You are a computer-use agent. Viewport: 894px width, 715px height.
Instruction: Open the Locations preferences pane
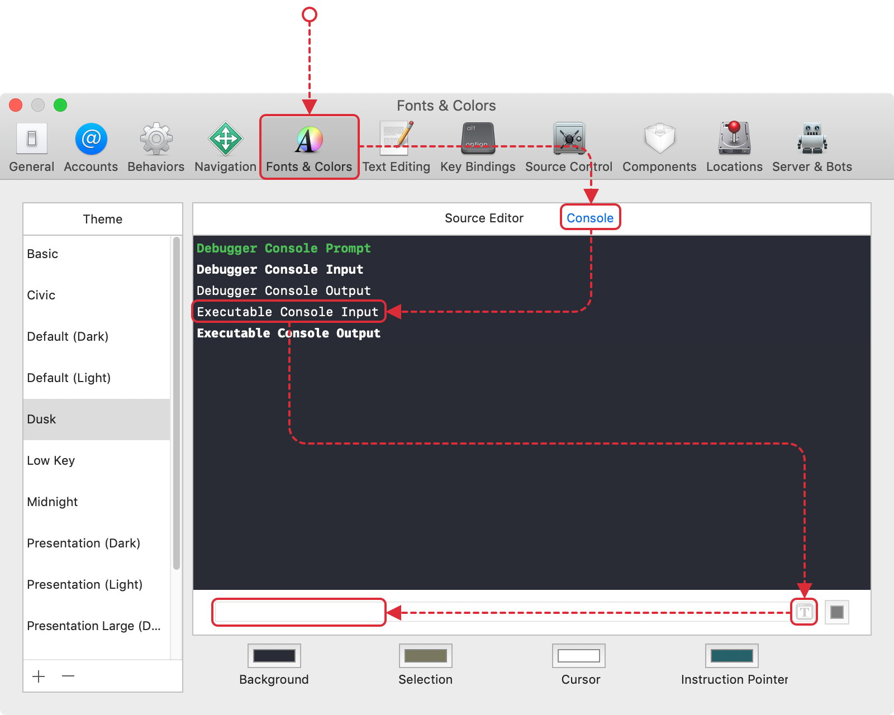[734, 148]
